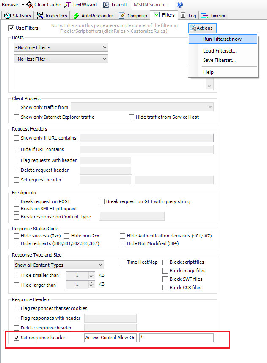Open the AutoResponder tab

(x=93, y=16)
